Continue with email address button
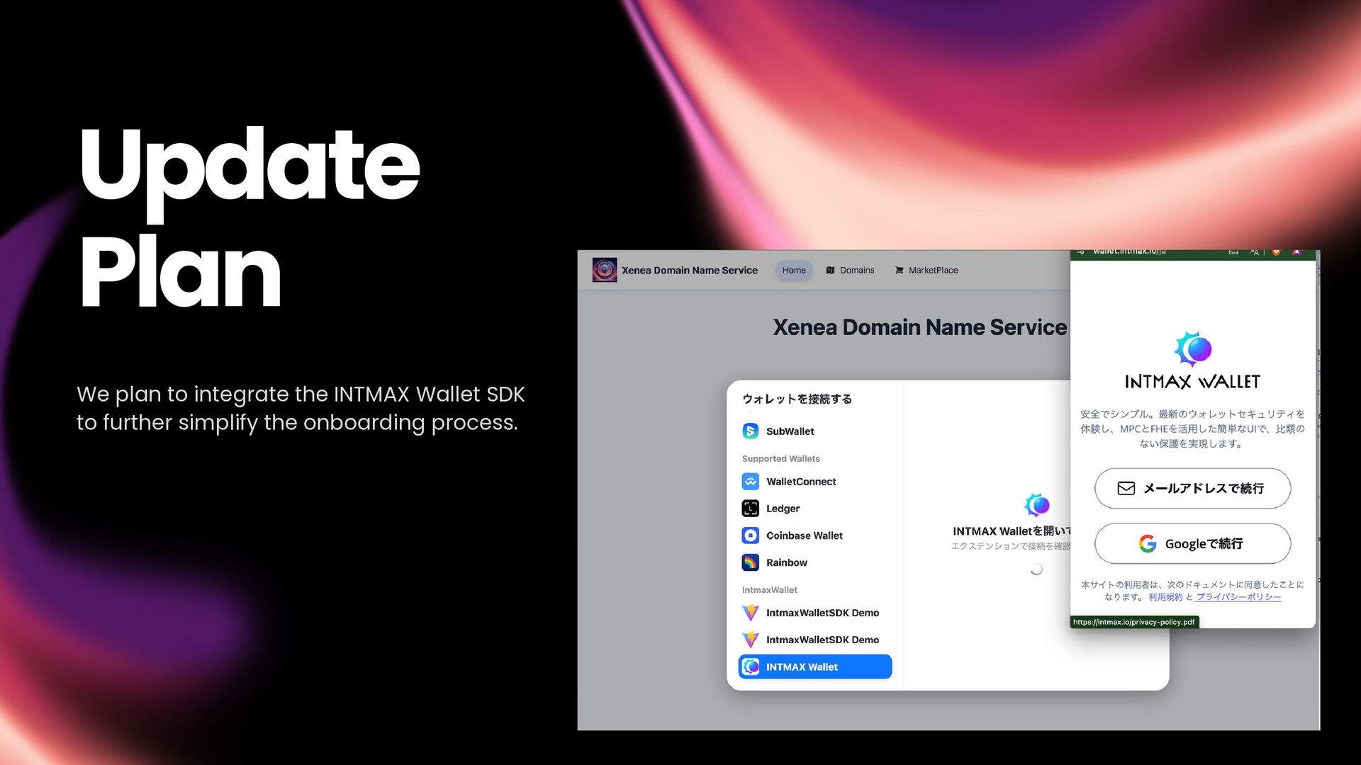The image size is (1361, 765). 1192,488
